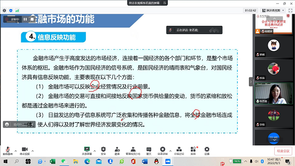Open 分组讨论 breakout rooms
Viewport: 295px width, 166px height.
pos(179,151)
